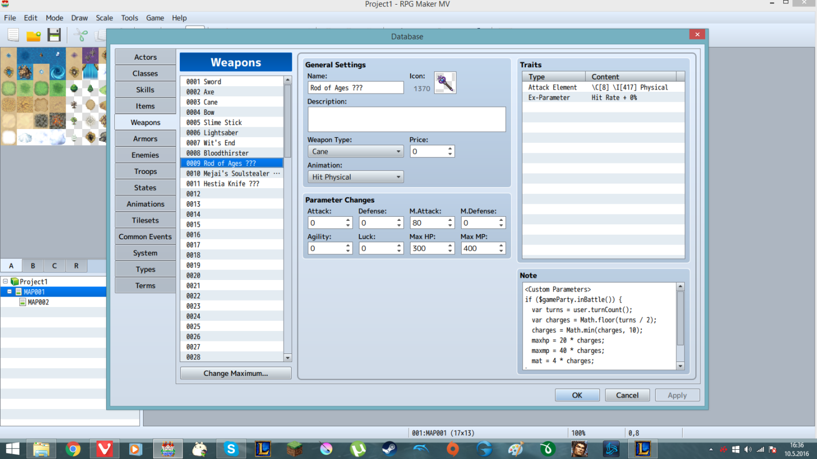Switch to the Actors database tab
This screenshot has height=459, width=817.
click(x=145, y=57)
